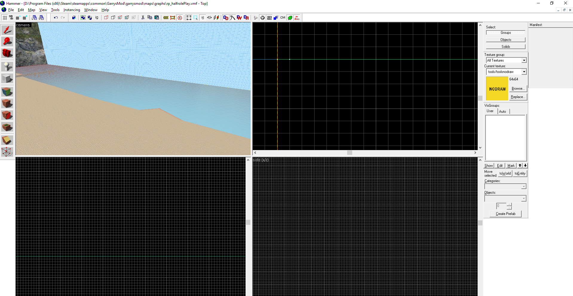Click the VisGroups Mark button
This screenshot has width=573, height=296.
[x=511, y=166]
